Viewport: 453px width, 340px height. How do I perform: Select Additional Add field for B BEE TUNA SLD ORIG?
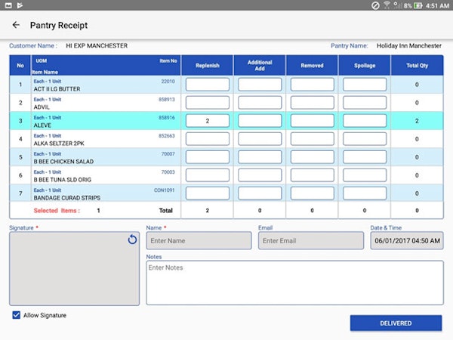pos(260,175)
